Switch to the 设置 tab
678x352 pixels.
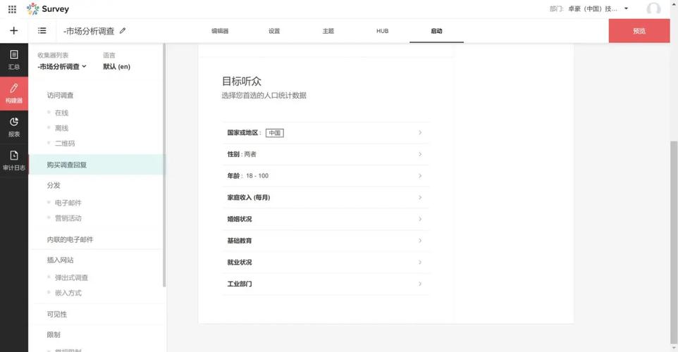click(x=274, y=31)
